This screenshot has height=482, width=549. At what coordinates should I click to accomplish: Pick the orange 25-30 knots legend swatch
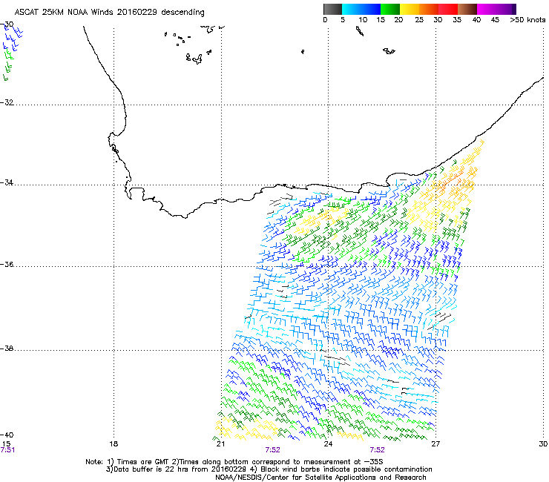429,9
